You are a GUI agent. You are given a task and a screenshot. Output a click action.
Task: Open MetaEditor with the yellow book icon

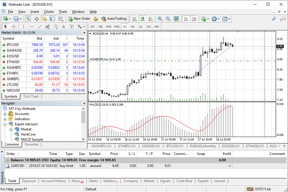(x=96, y=19)
